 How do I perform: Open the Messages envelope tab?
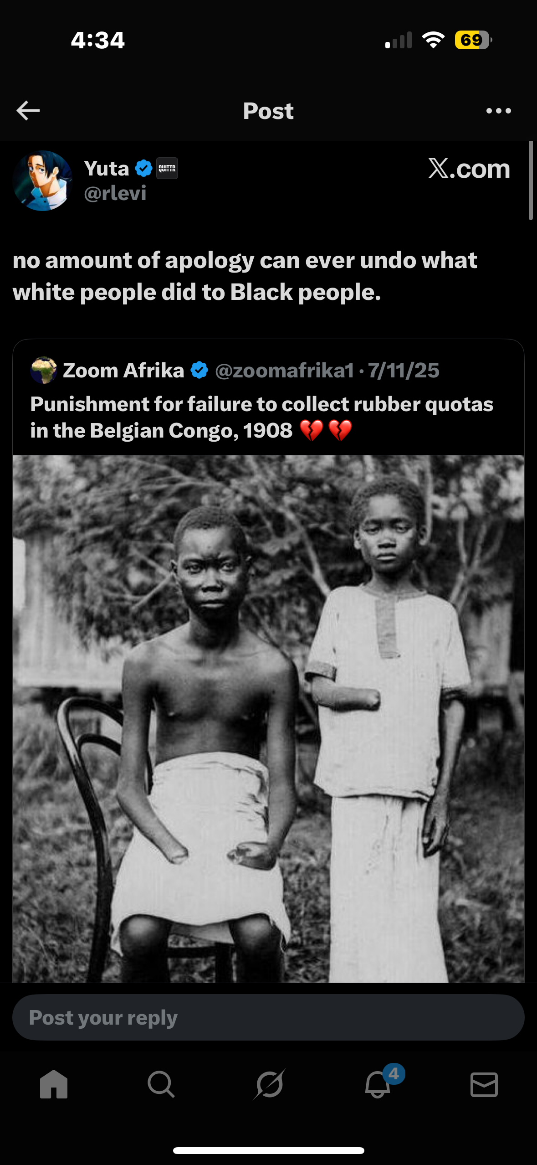484,1084
